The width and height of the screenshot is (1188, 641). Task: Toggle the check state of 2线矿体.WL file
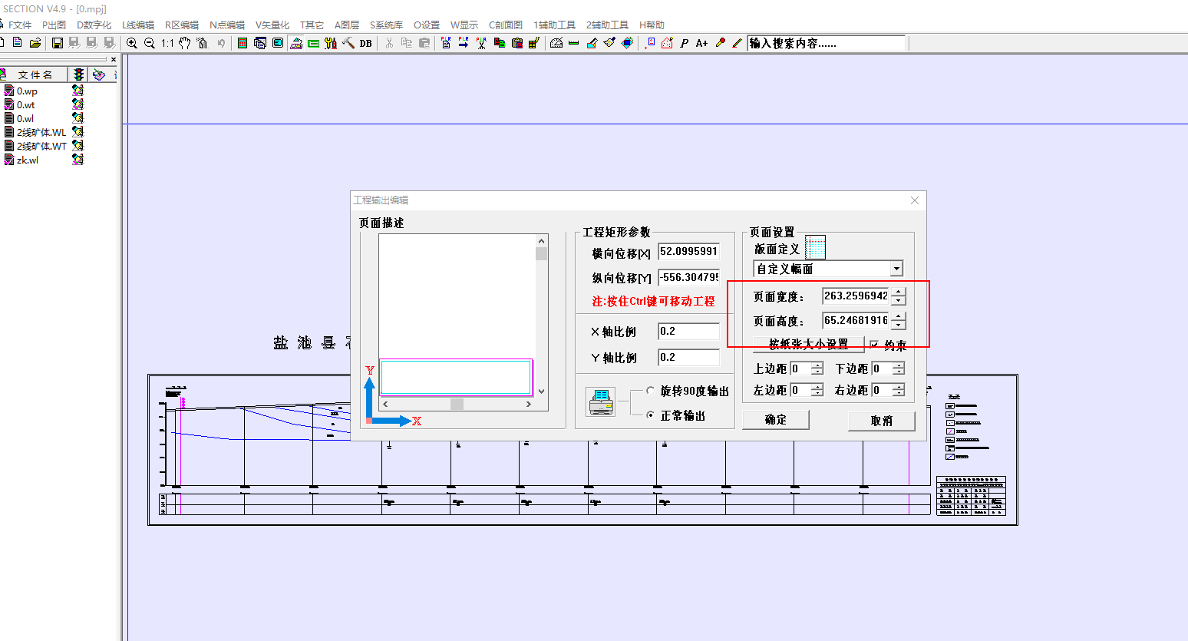pos(9,132)
